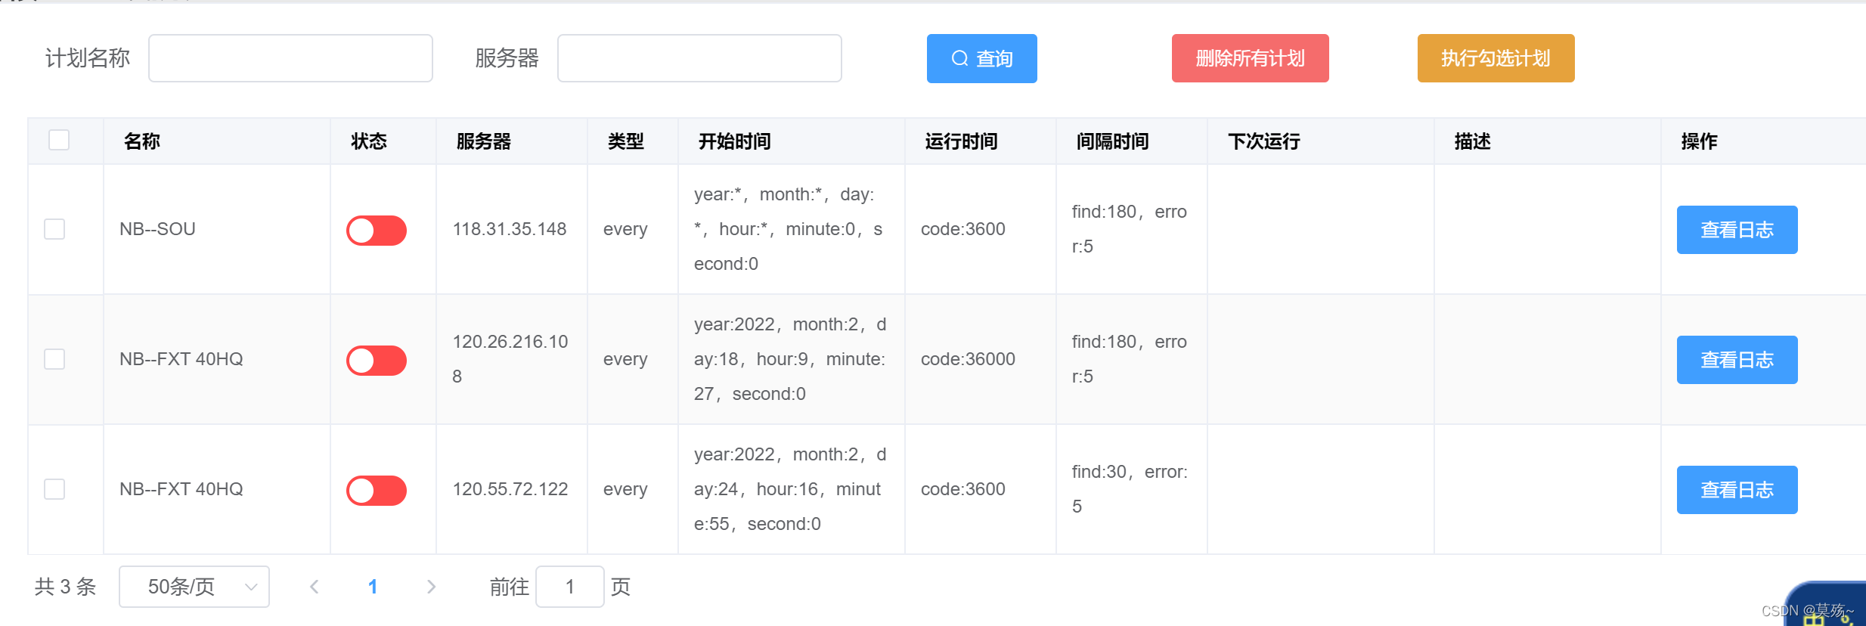This screenshot has width=1866, height=626.
Task: Click the 共 3 条 total count text
Action: [66, 587]
